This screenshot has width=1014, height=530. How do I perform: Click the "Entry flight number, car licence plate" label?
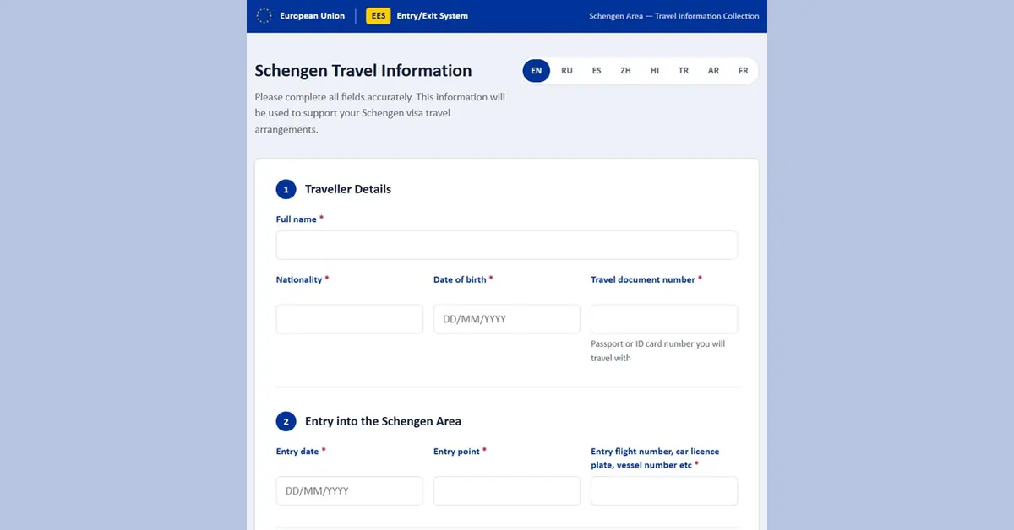click(655, 458)
